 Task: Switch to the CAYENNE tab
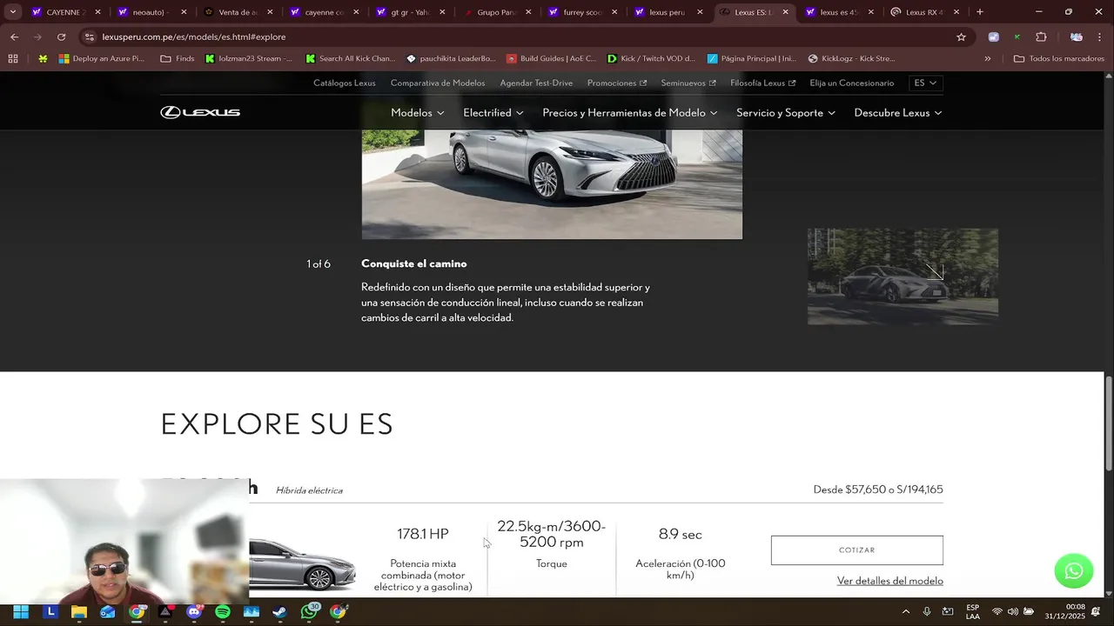(x=65, y=12)
